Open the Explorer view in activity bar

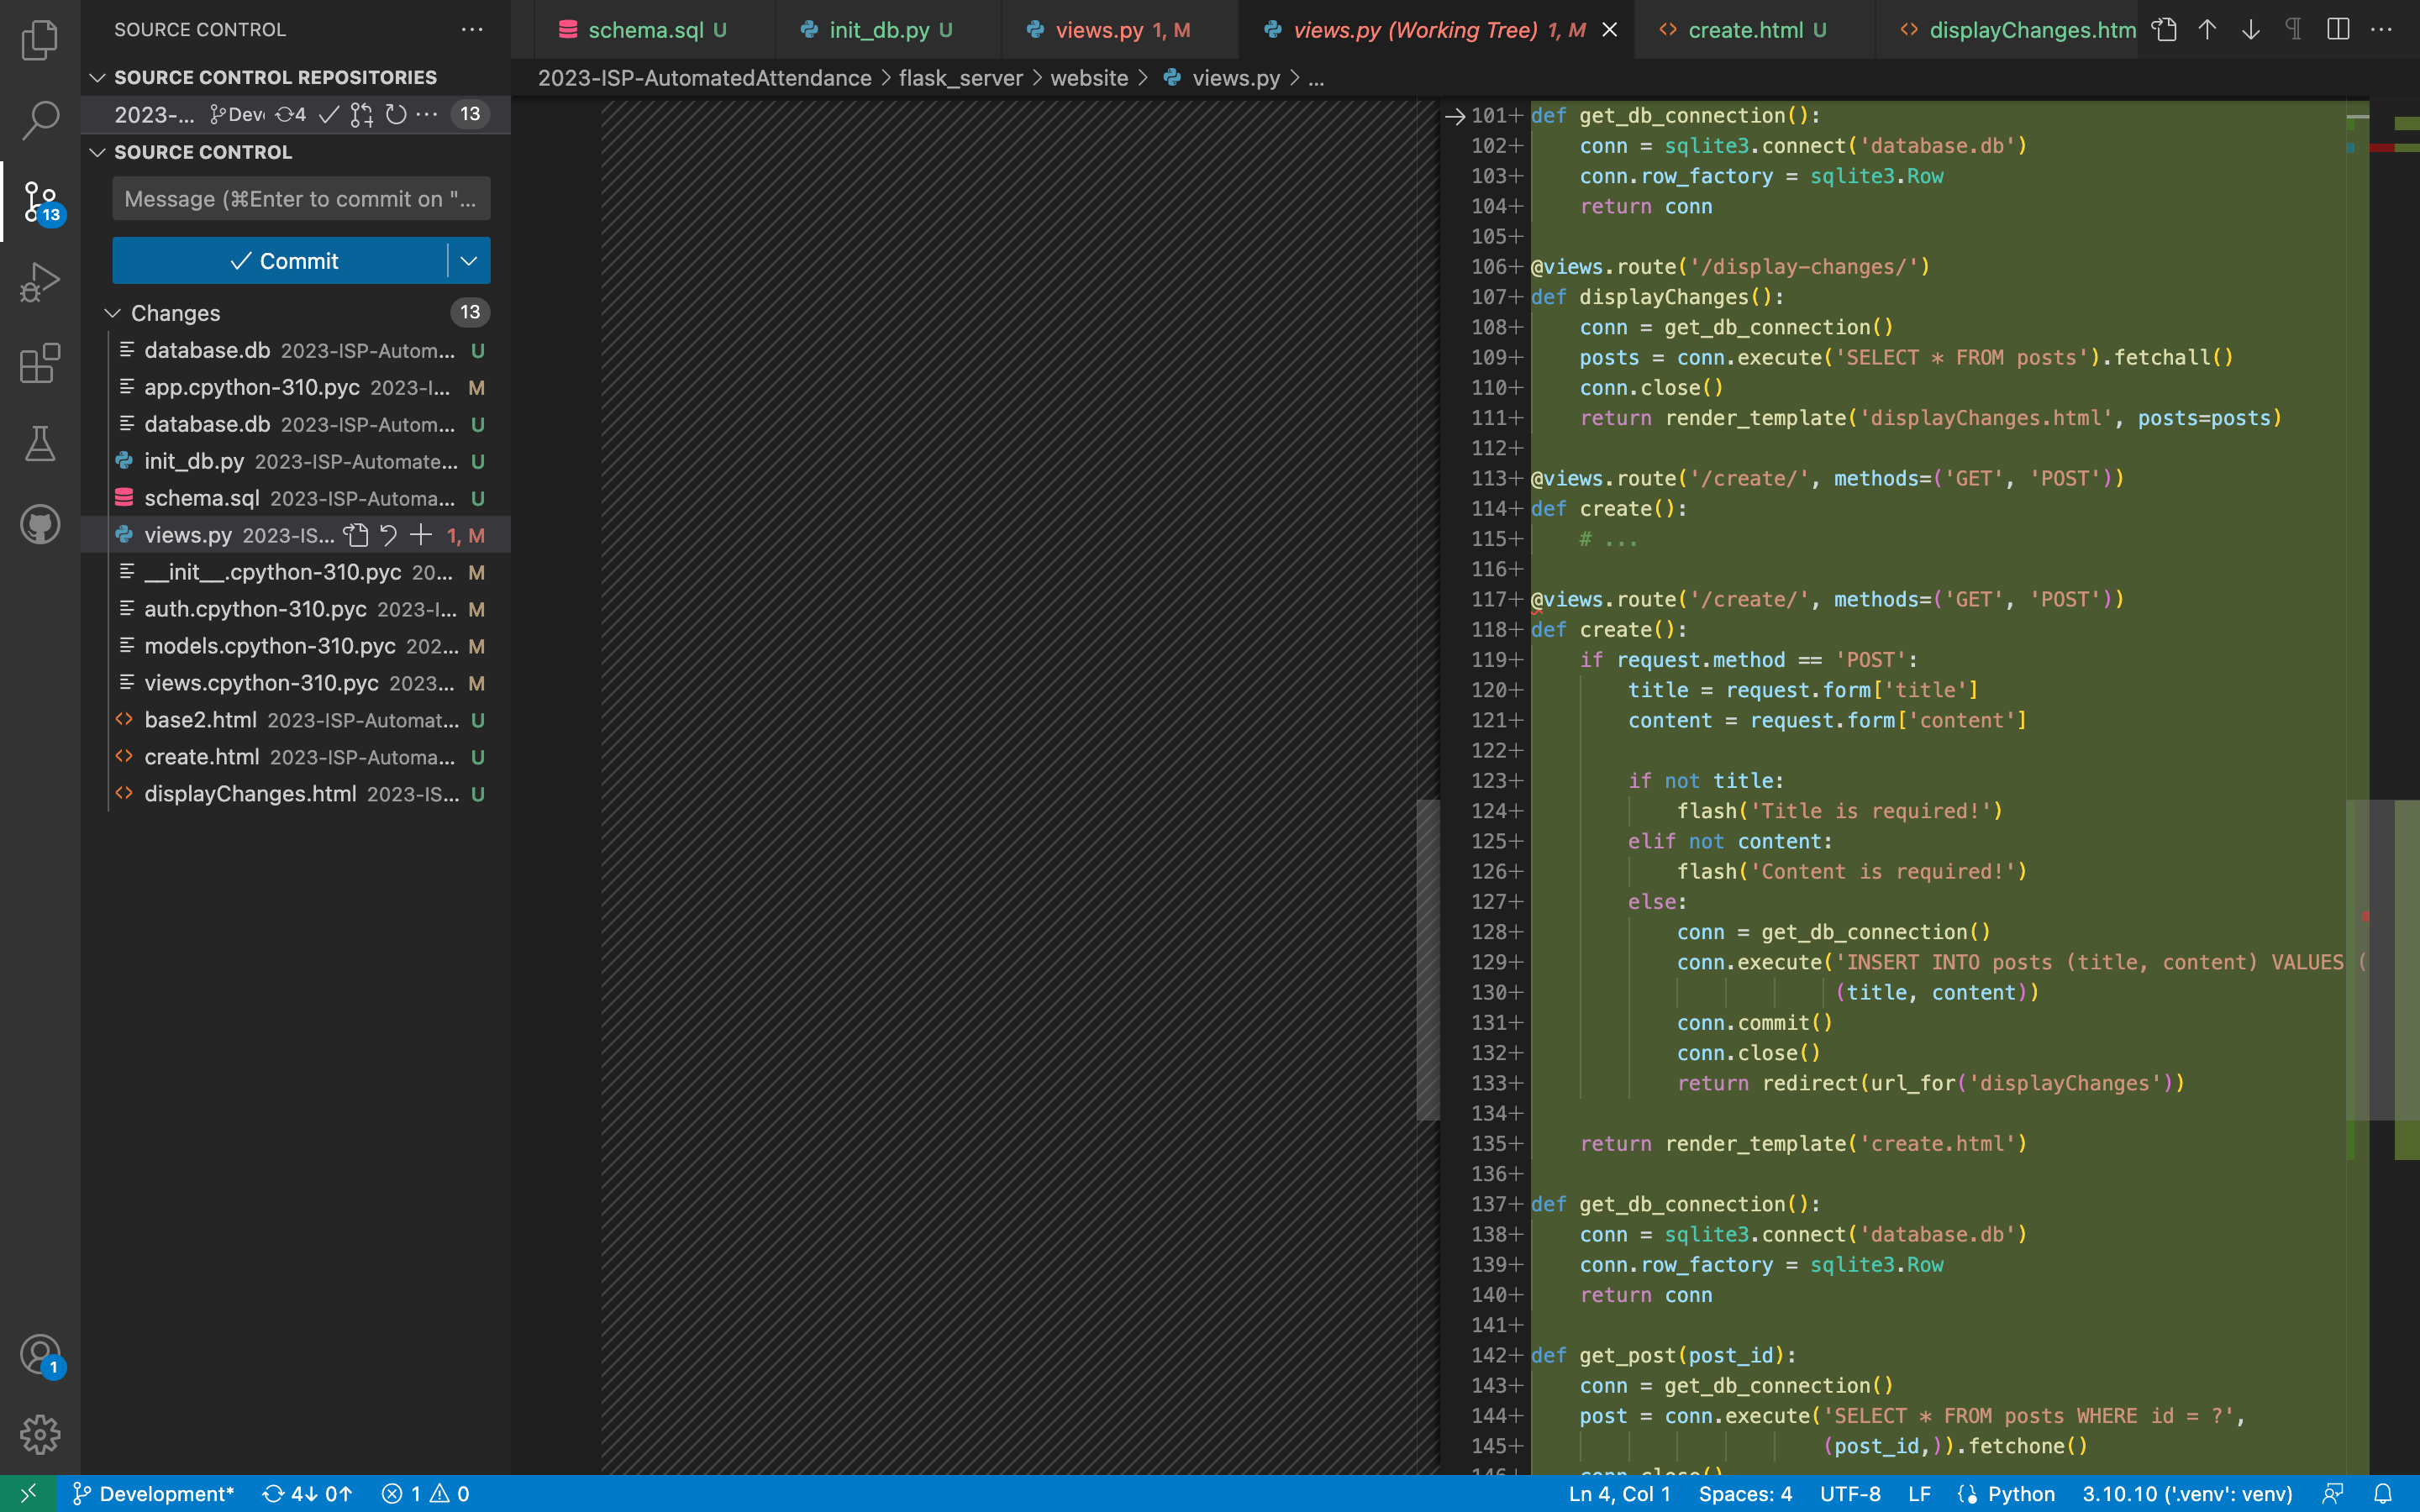pyautogui.click(x=40, y=40)
